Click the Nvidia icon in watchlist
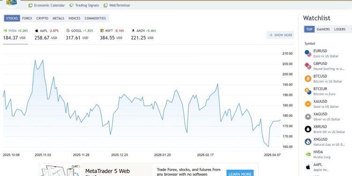Screen dimensions: 352x176 (308, 154)
